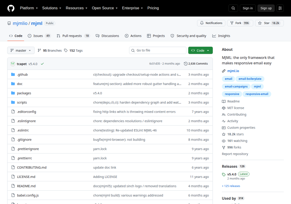Screen dimensions: 291x204
Task: Open the GitHub home logo
Action: (11, 8)
